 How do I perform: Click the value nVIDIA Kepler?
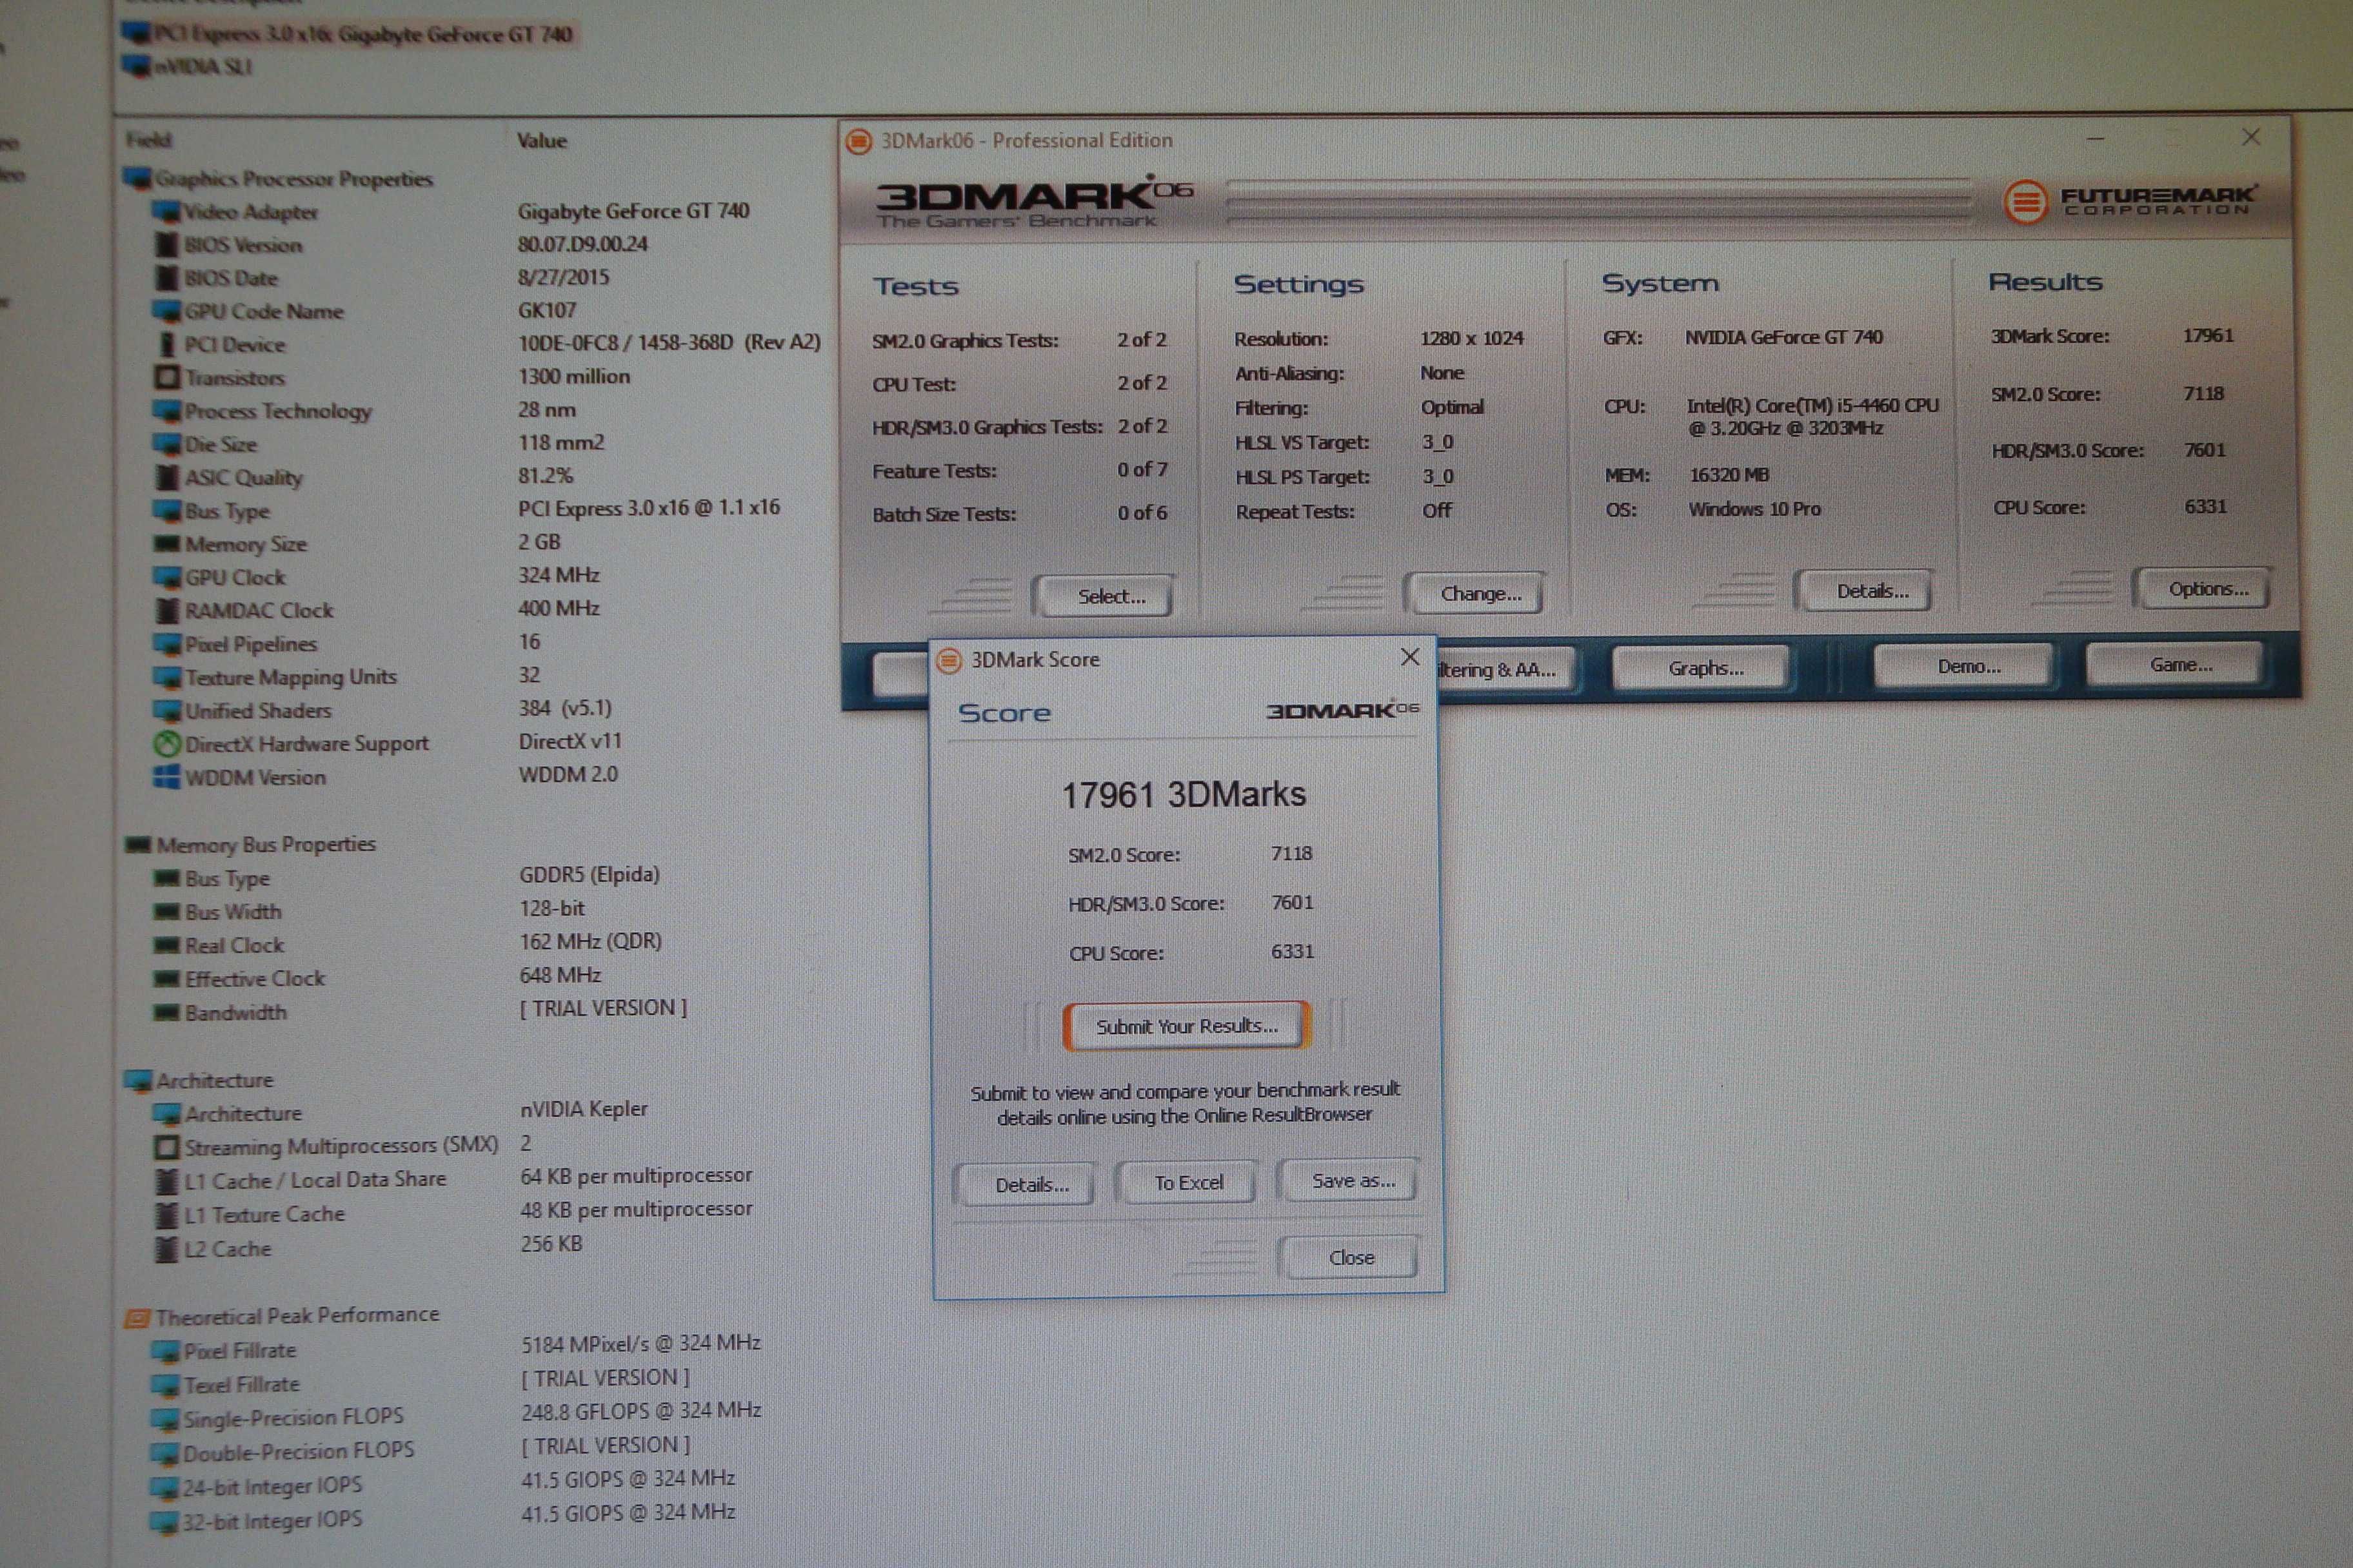point(583,1110)
